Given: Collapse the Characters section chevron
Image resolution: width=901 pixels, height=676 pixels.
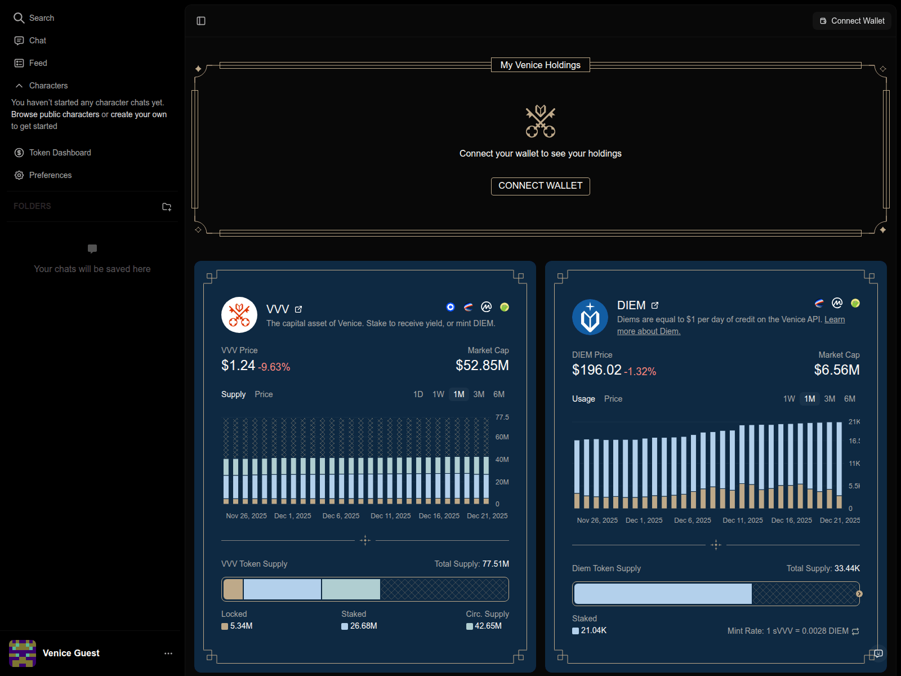Looking at the screenshot, I should [19, 86].
